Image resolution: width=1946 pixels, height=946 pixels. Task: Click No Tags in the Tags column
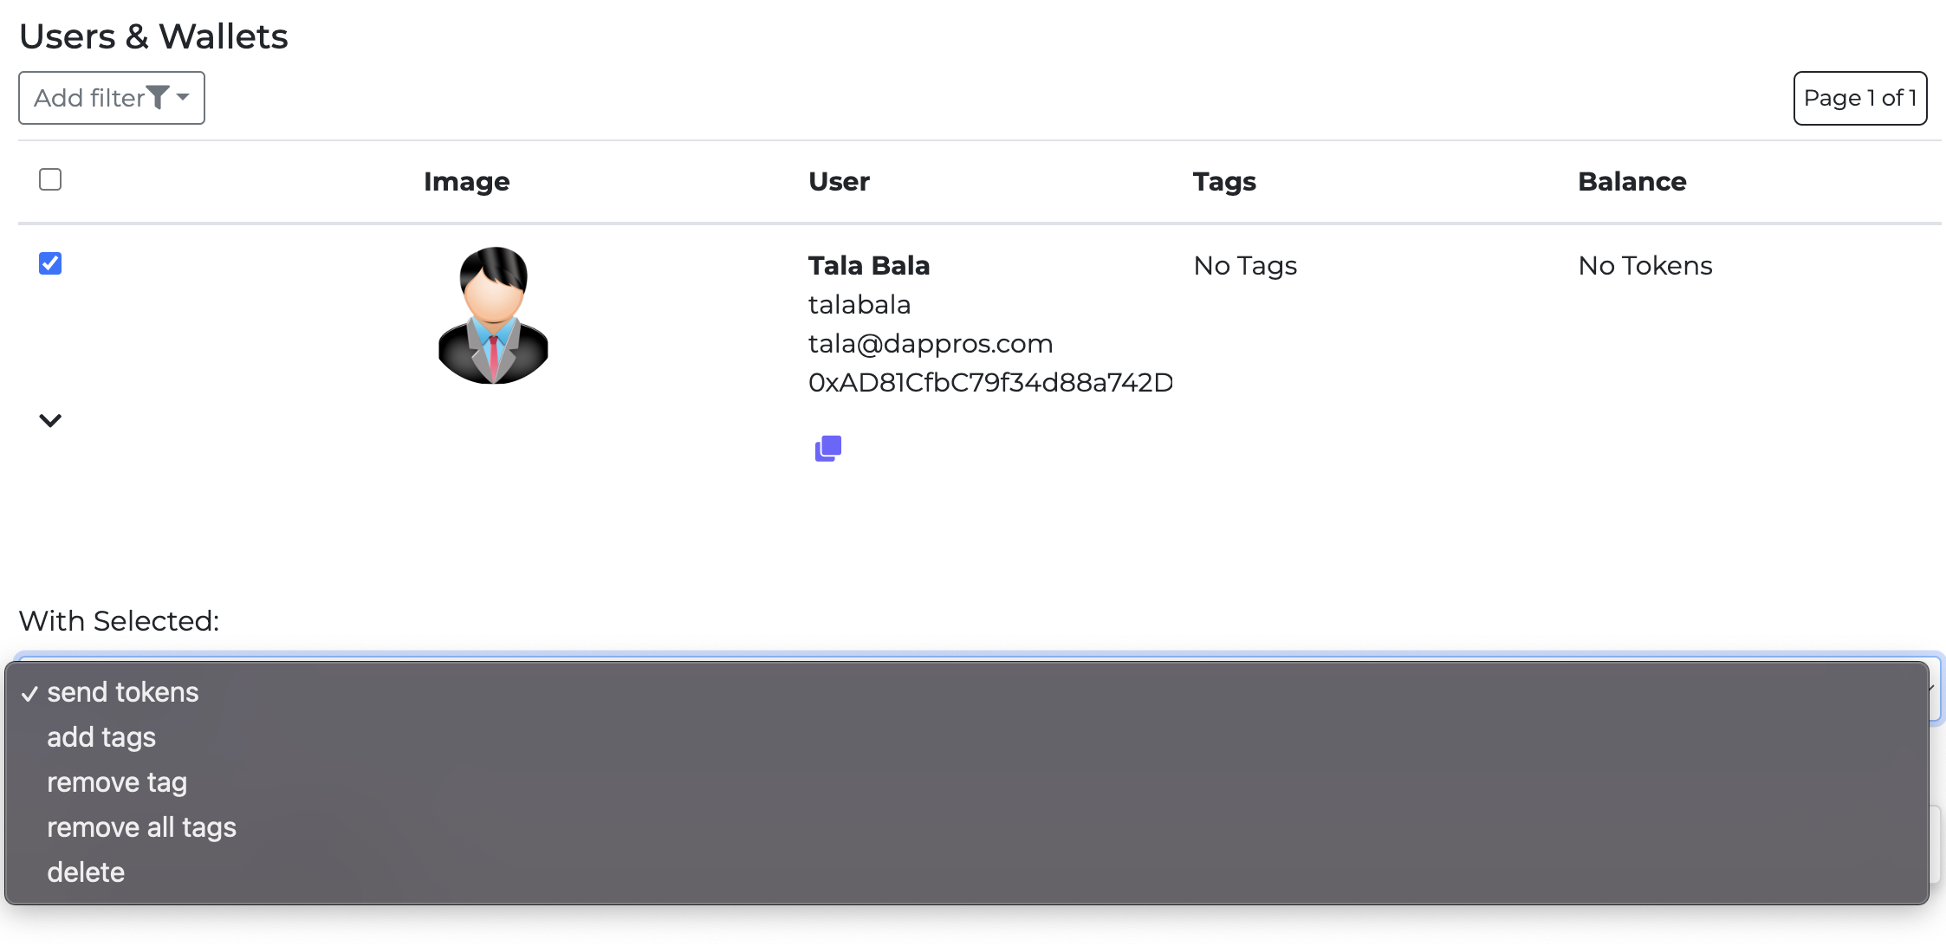click(x=1245, y=265)
